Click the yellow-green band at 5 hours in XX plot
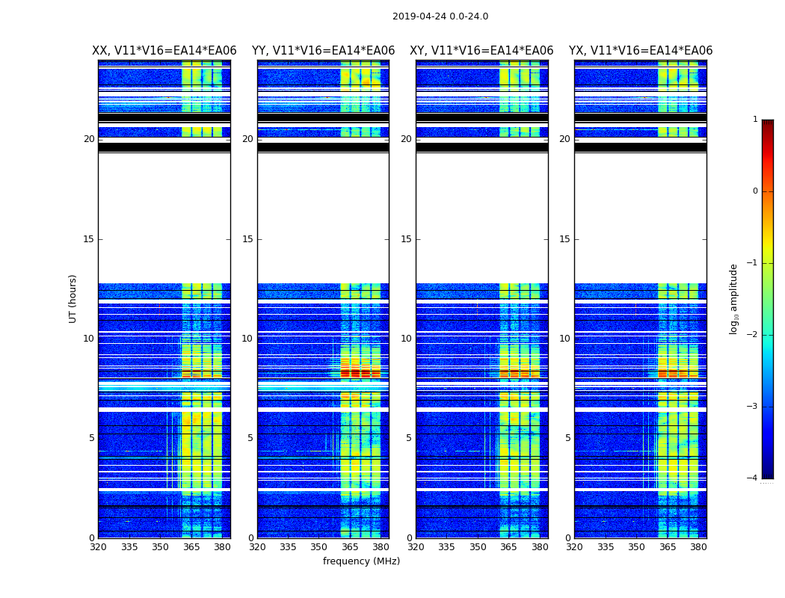 point(201,438)
